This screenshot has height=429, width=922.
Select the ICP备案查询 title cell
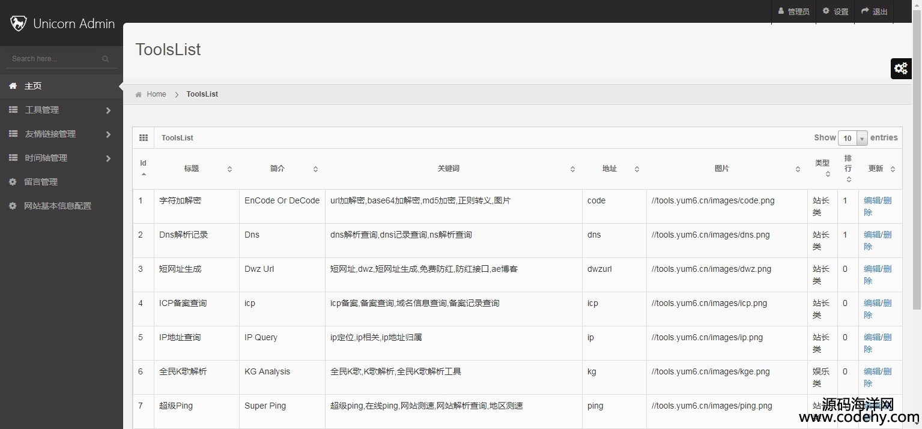[x=196, y=309]
